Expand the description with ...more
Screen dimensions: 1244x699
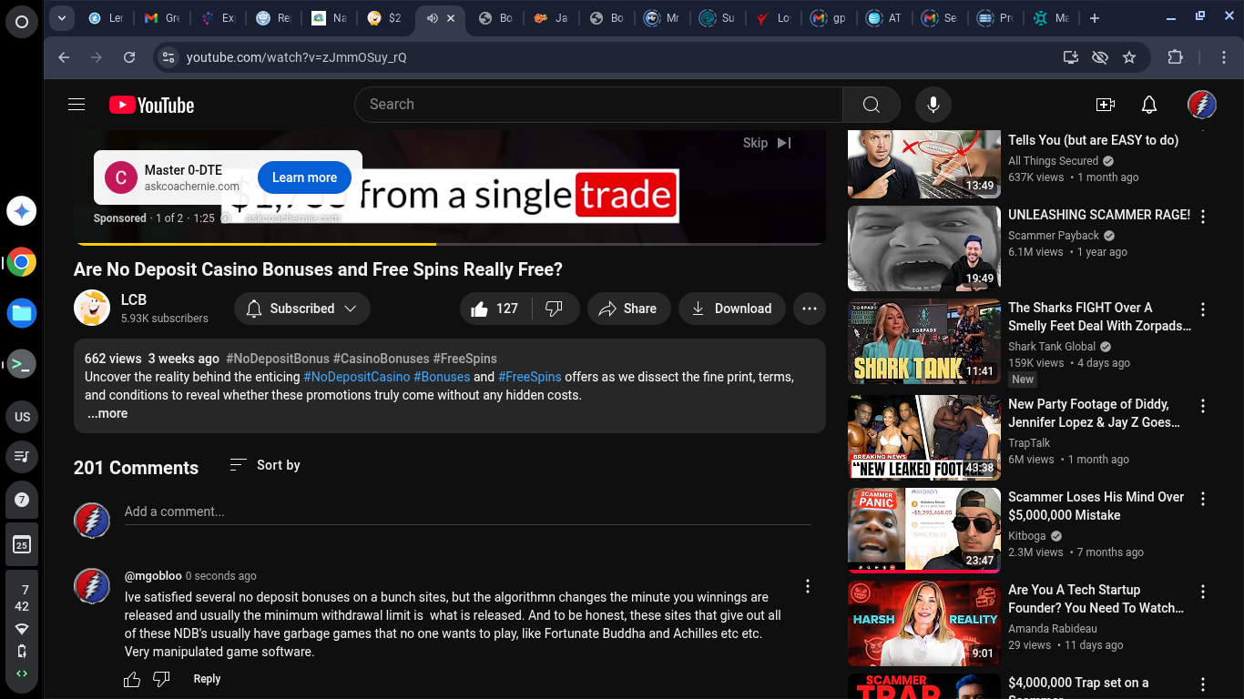pyautogui.click(x=107, y=413)
